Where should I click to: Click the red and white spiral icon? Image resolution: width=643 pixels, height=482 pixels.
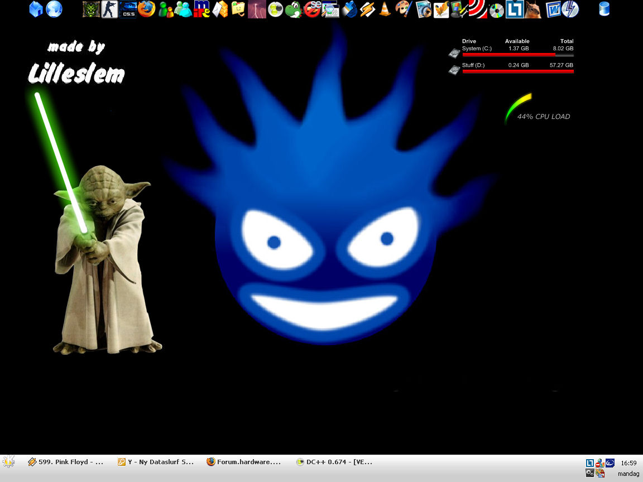pos(478,9)
